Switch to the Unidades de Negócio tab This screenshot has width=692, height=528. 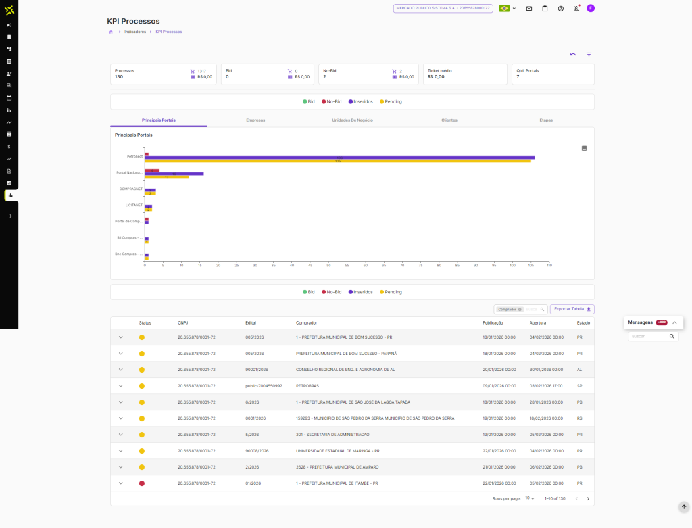[352, 120]
